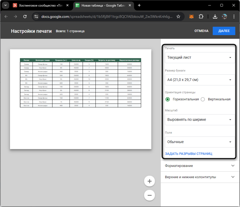Open the browser extensions puzzle icon
The height and width of the screenshot is (207, 240).
(x=201, y=17)
